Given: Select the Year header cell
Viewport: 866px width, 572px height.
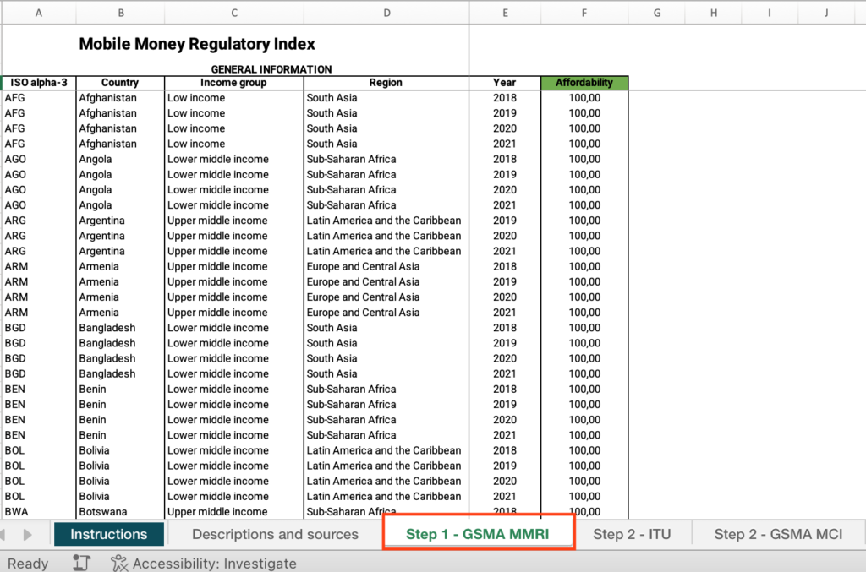Looking at the screenshot, I should pos(505,83).
